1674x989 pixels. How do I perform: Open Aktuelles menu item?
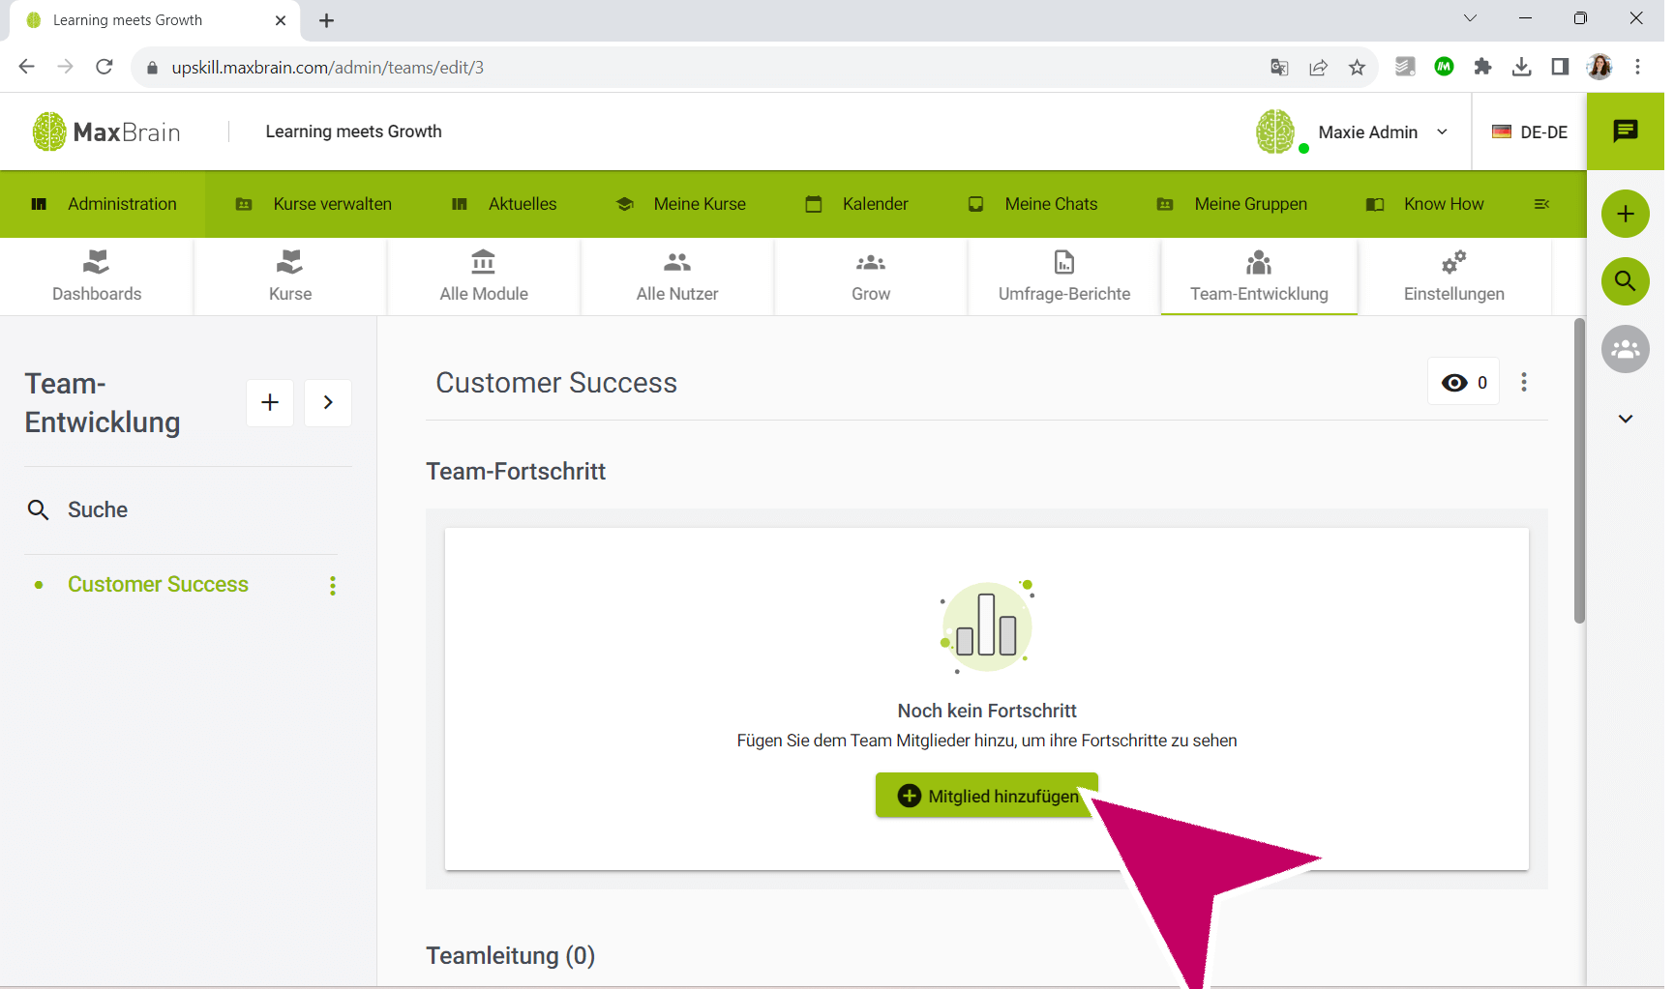coord(504,204)
